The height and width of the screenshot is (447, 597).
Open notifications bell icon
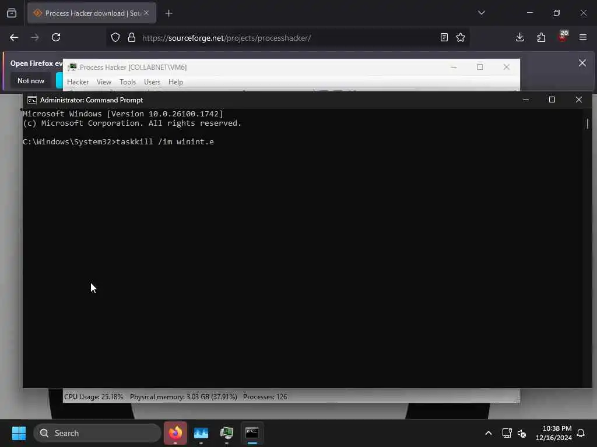(x=581, y=433)
